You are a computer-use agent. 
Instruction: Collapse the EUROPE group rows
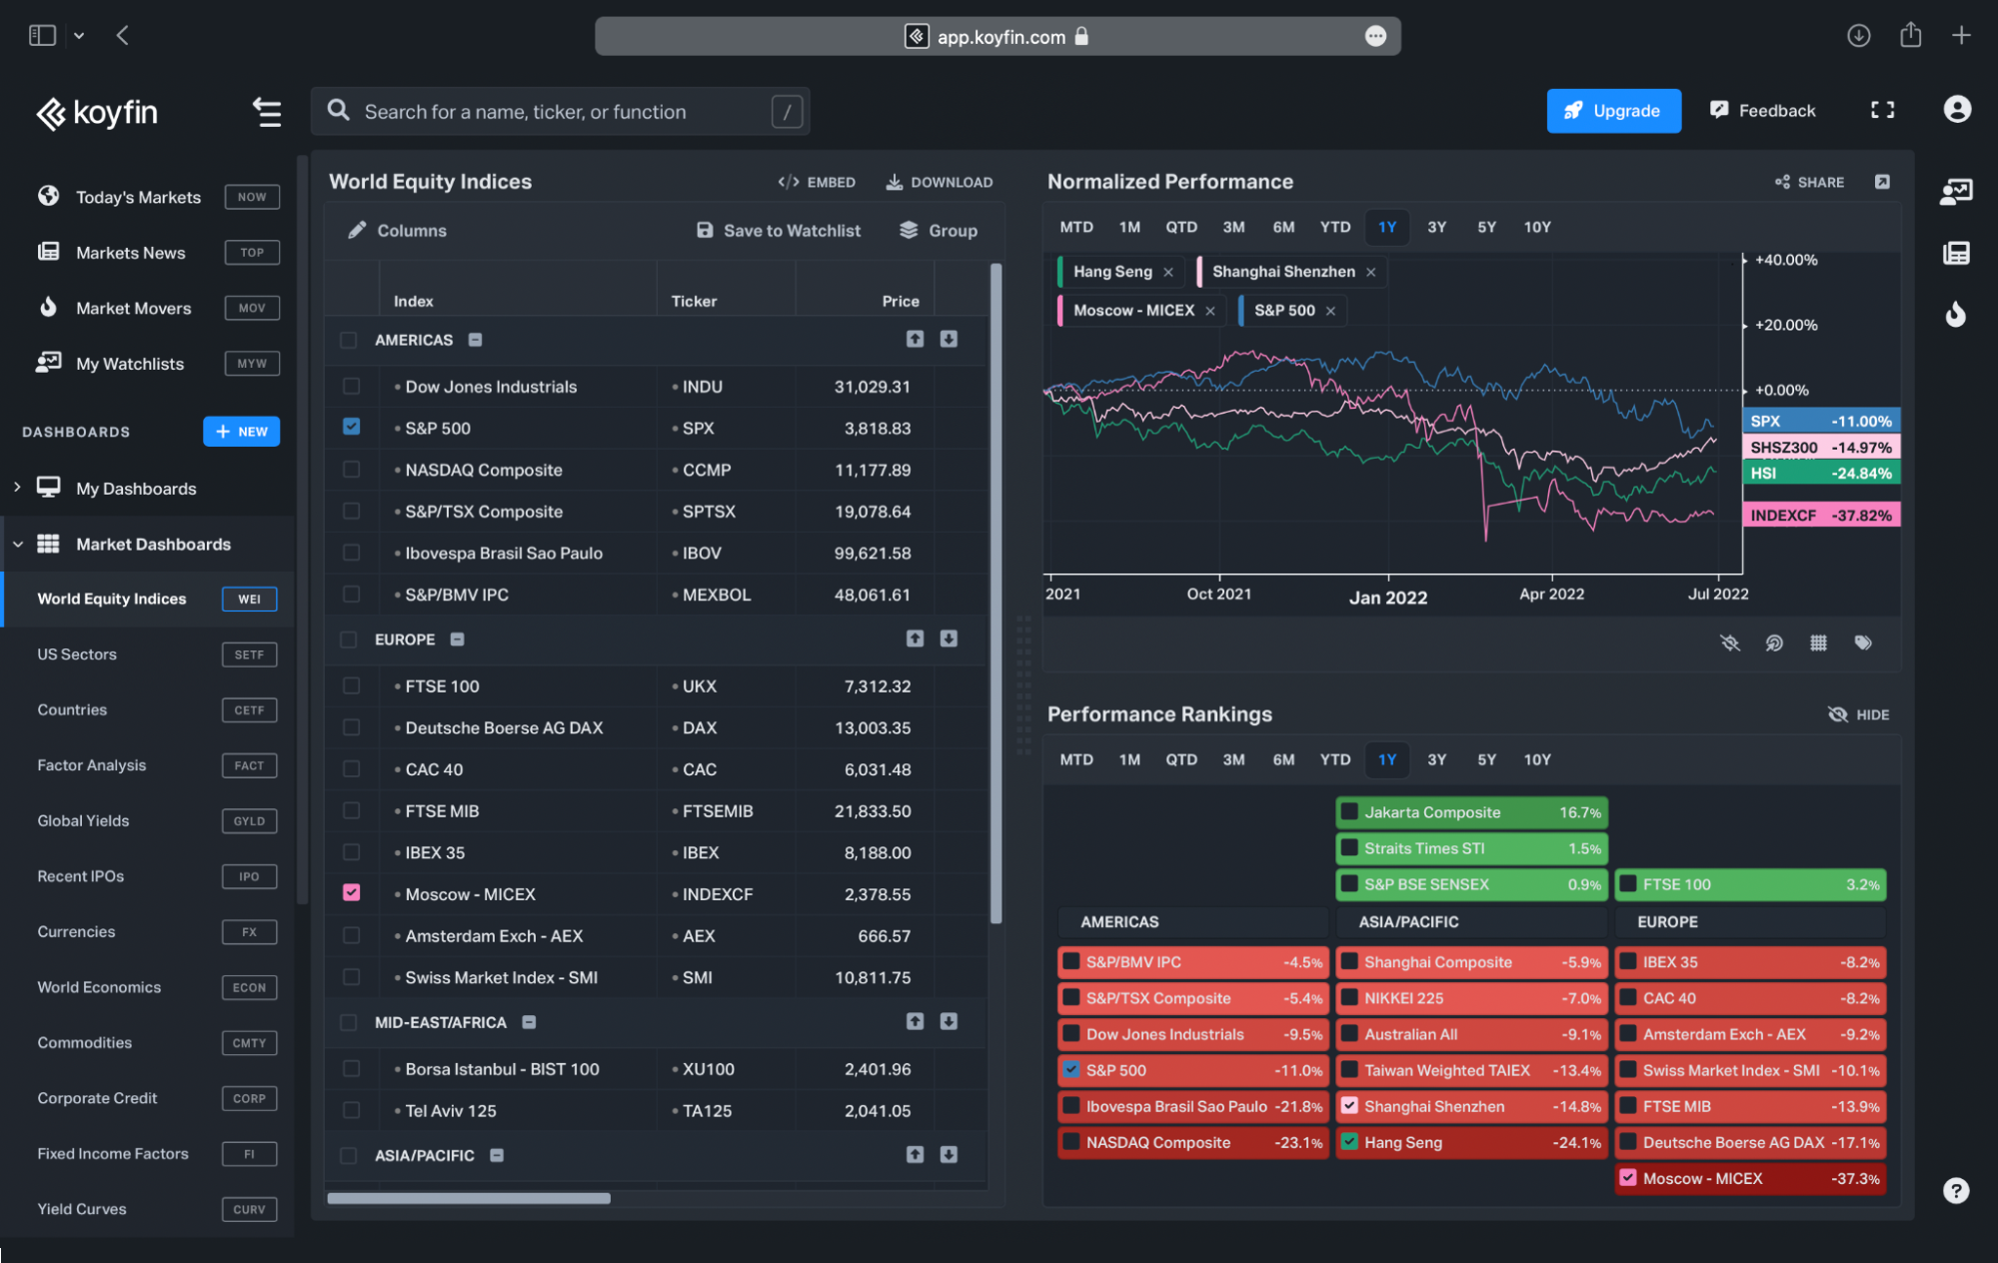457,638
